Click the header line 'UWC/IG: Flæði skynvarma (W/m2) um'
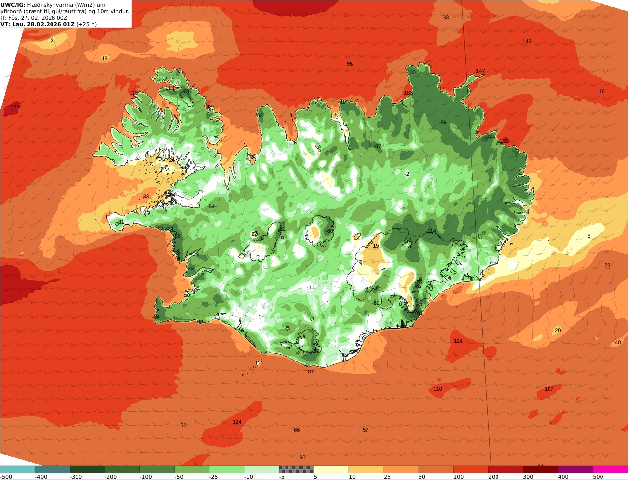Screen dimensions: 628x480 pos(53,4)
